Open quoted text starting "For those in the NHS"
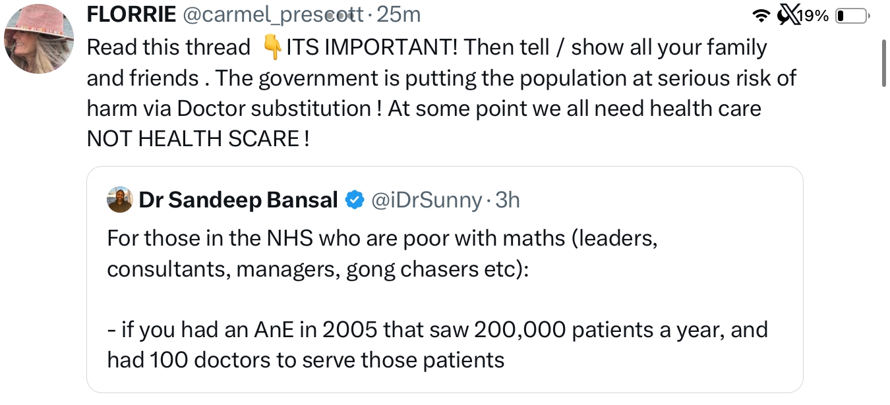 [382, 254]
